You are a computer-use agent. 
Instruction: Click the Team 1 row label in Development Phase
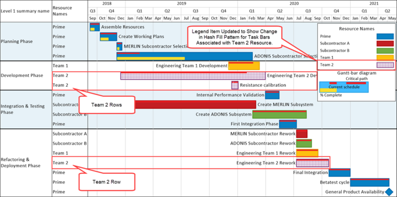tap(60, 66)
